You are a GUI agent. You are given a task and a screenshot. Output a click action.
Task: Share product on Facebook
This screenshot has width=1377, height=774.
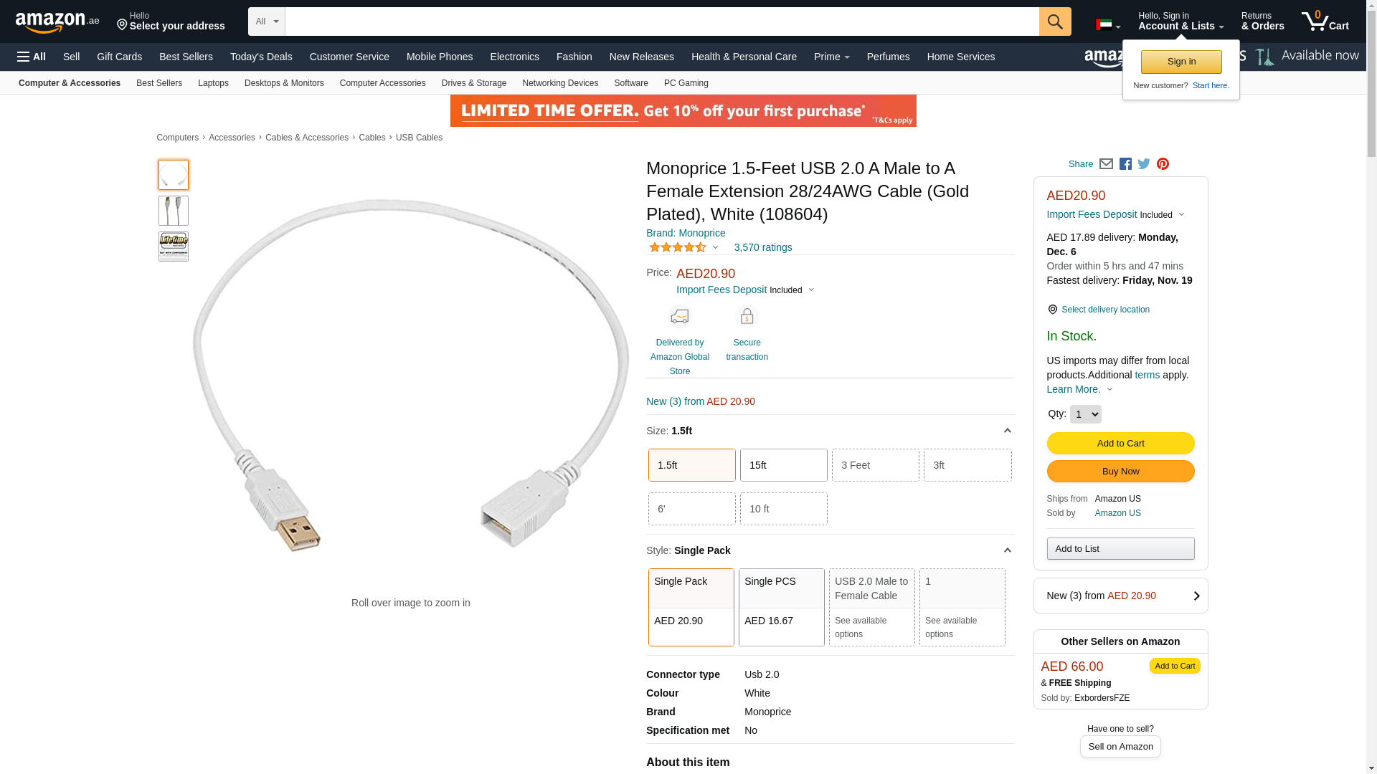tap(1125, 164)
